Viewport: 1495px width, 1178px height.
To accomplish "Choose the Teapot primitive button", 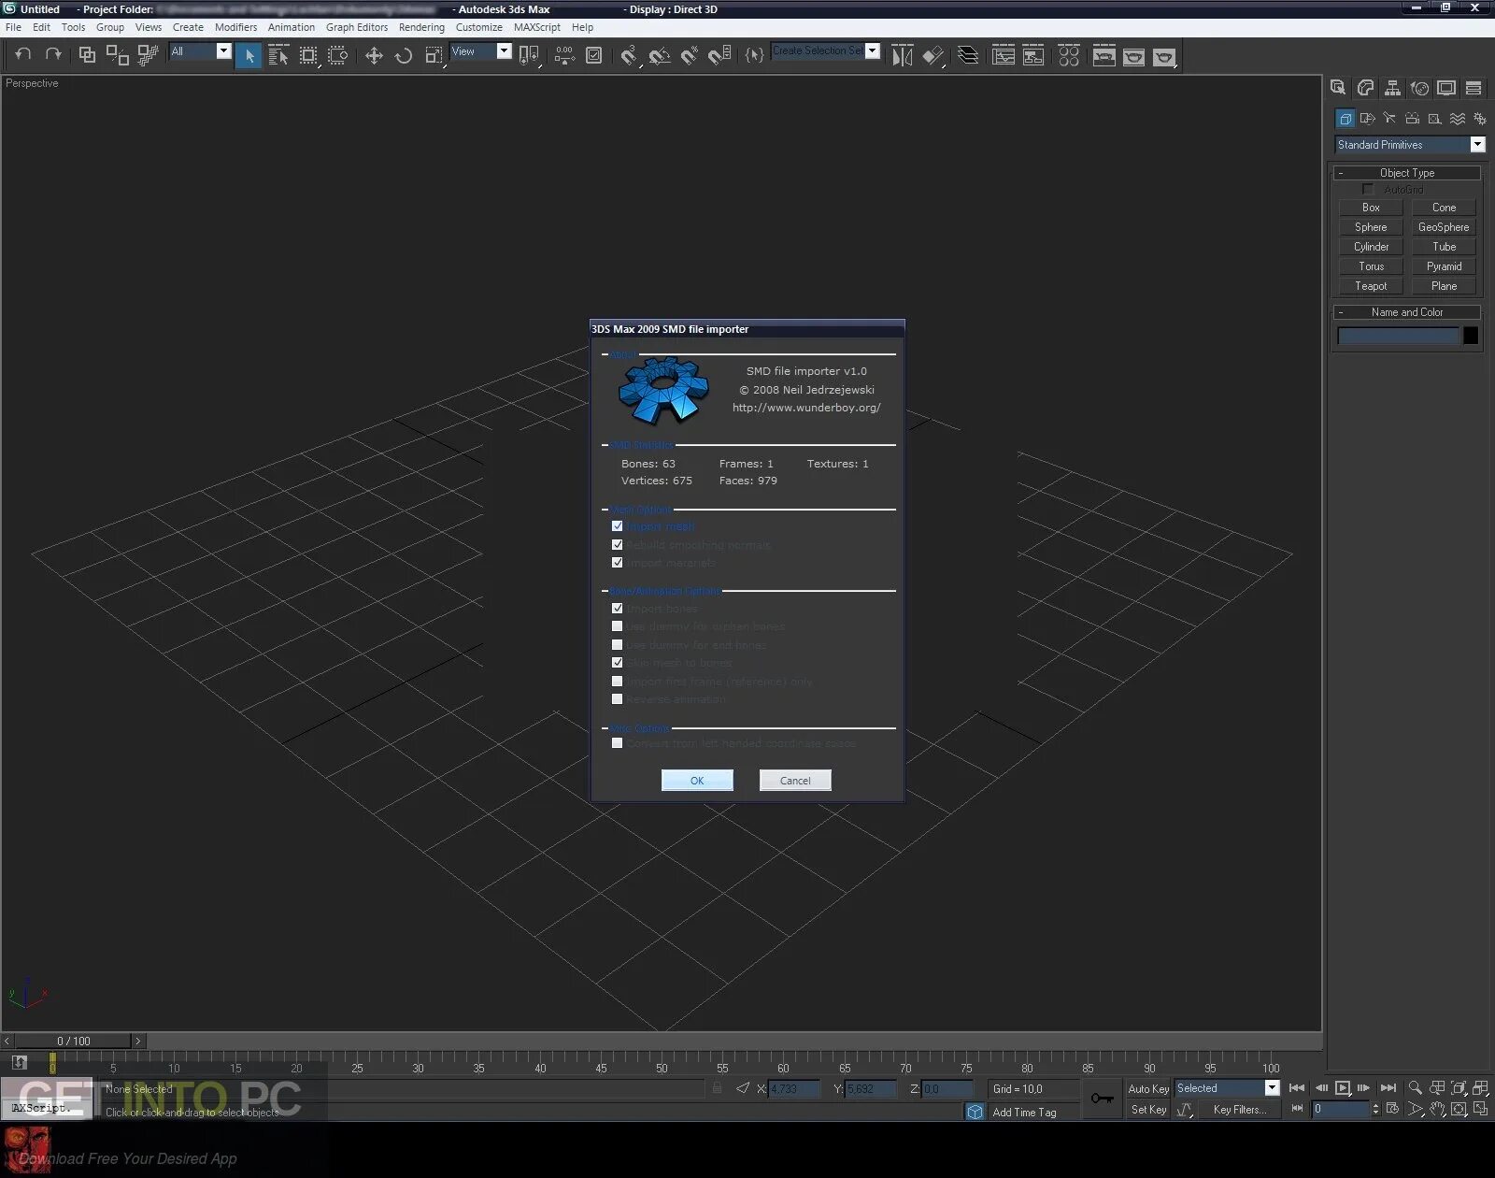I will (1371, 286).
